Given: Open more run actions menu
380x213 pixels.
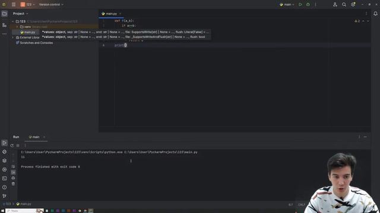Looking at the screenshot, I should (x=315, y=4).
